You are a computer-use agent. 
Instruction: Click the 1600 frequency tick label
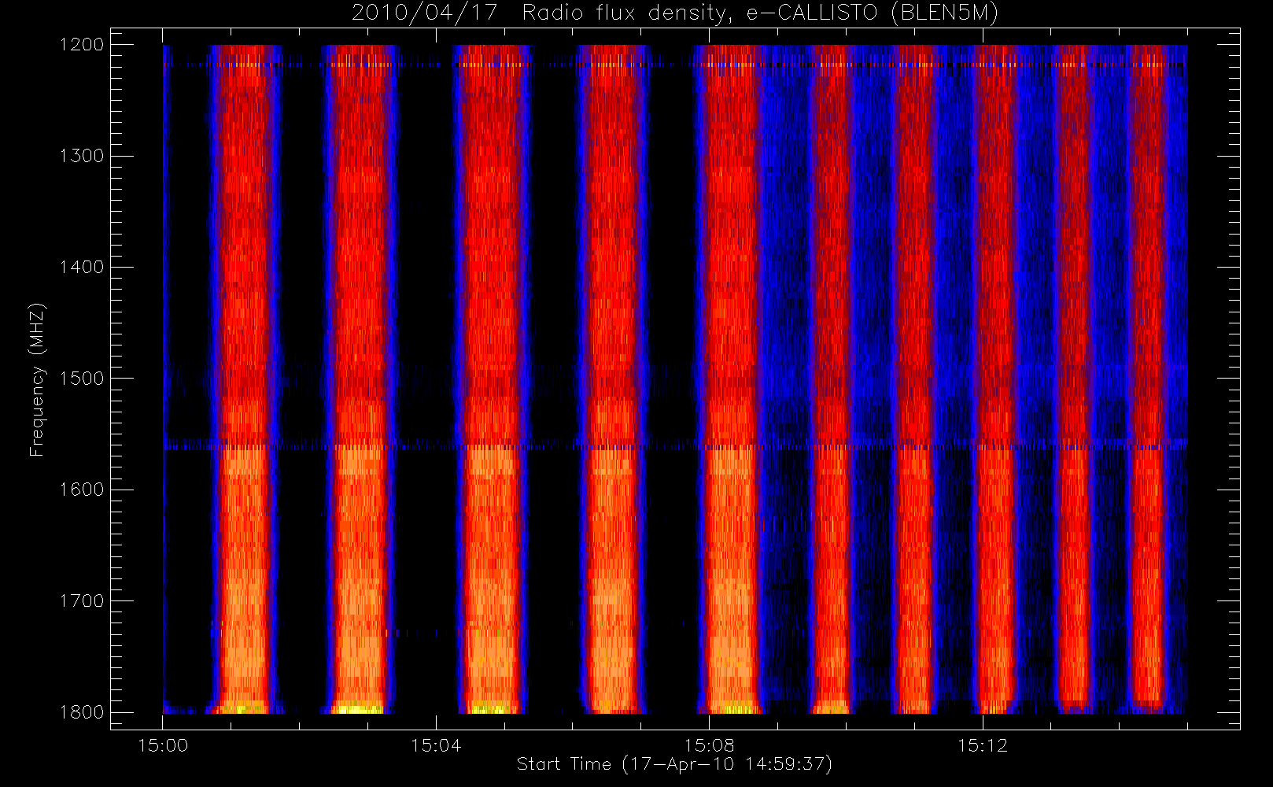pos(82,490)
